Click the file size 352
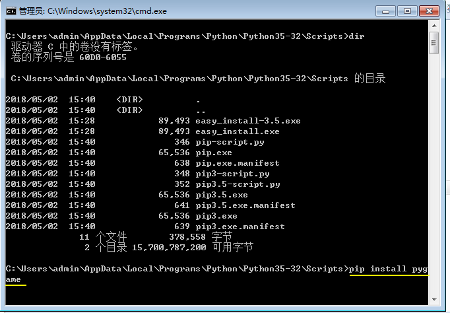Screen dimensions: 450x313 [182, 184]
